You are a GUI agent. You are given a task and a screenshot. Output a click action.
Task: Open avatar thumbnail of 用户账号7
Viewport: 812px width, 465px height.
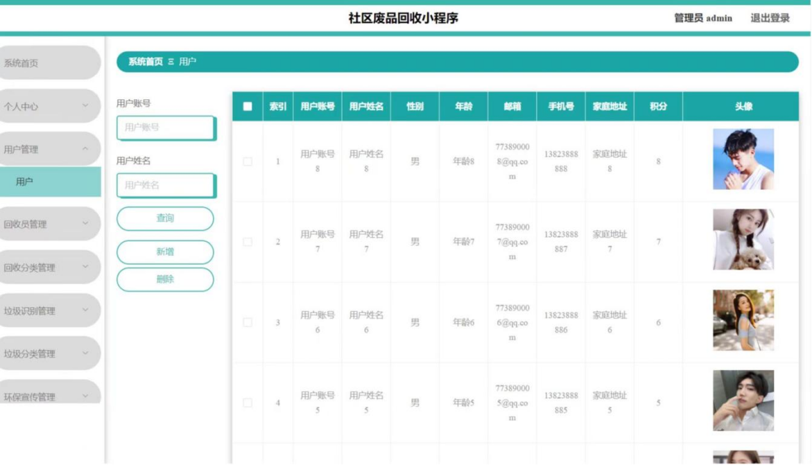(x=743, y=239)
